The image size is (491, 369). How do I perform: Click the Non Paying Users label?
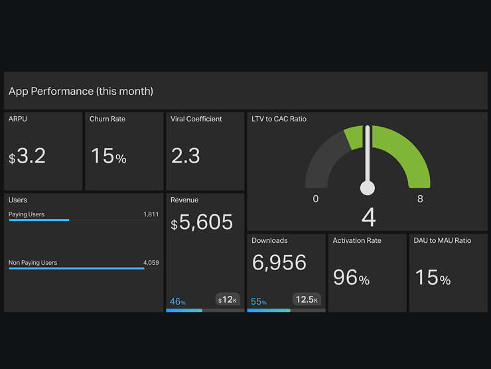pyautogui.click(x=33, y=263)
